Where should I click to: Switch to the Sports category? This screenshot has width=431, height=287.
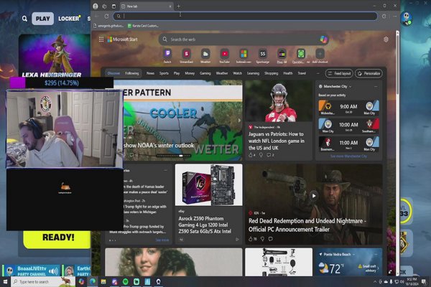164,73
